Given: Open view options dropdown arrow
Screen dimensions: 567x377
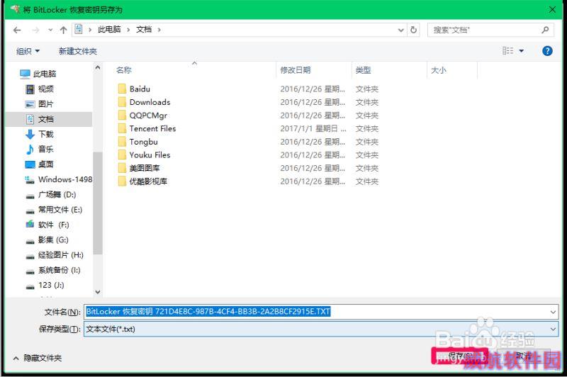Looking at the screenshot, I should coord(522,51).
